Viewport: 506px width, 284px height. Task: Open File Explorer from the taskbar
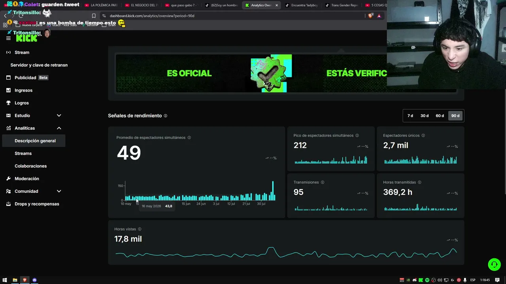point(15,280)
